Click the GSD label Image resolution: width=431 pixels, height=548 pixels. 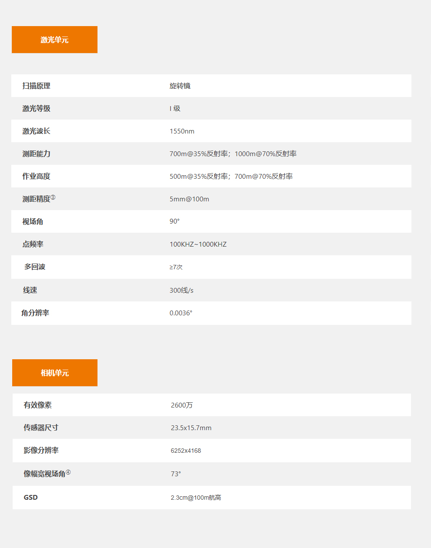pyautogui.click(x=30, y=498)
